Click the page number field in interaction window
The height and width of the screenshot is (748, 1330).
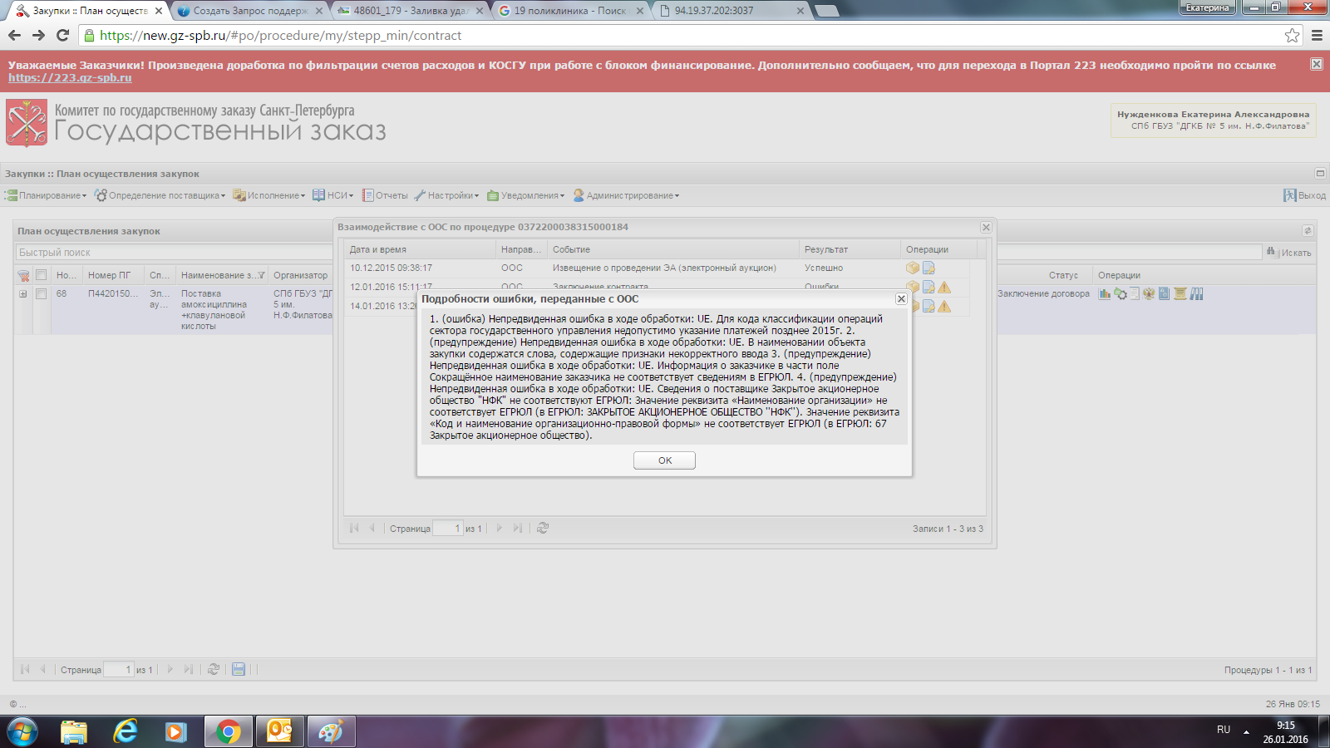click(x=448, y=528)
